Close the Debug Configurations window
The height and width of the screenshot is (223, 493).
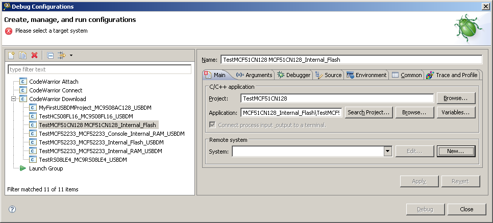(x=485, y=6)
